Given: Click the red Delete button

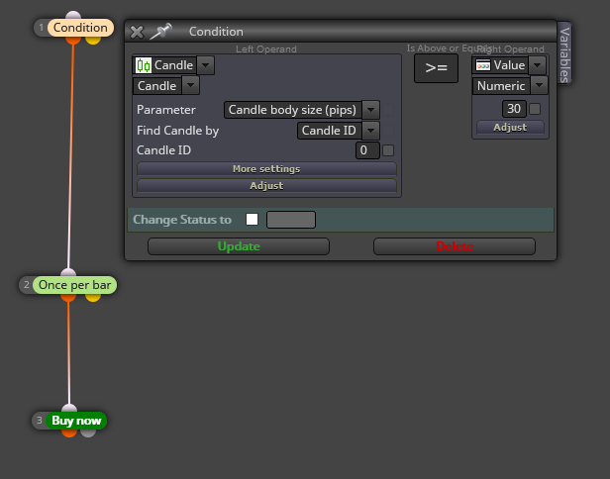Looking at the screenshot, I should click(455, 246).
